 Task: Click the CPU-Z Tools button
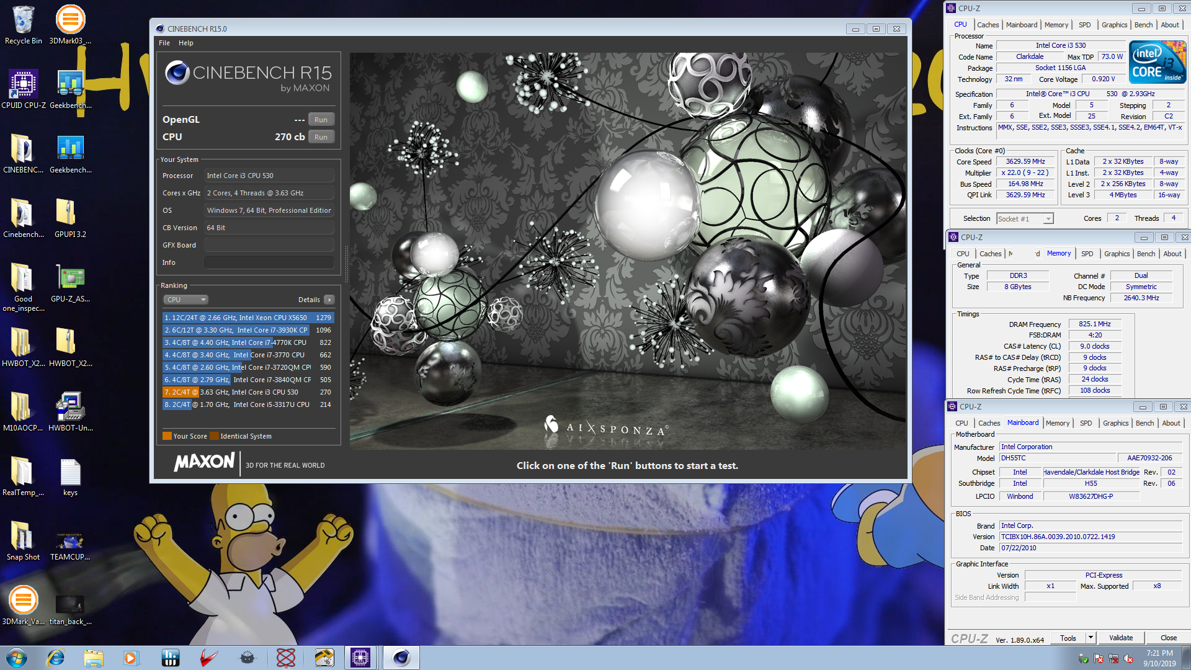coord(1068,638)
